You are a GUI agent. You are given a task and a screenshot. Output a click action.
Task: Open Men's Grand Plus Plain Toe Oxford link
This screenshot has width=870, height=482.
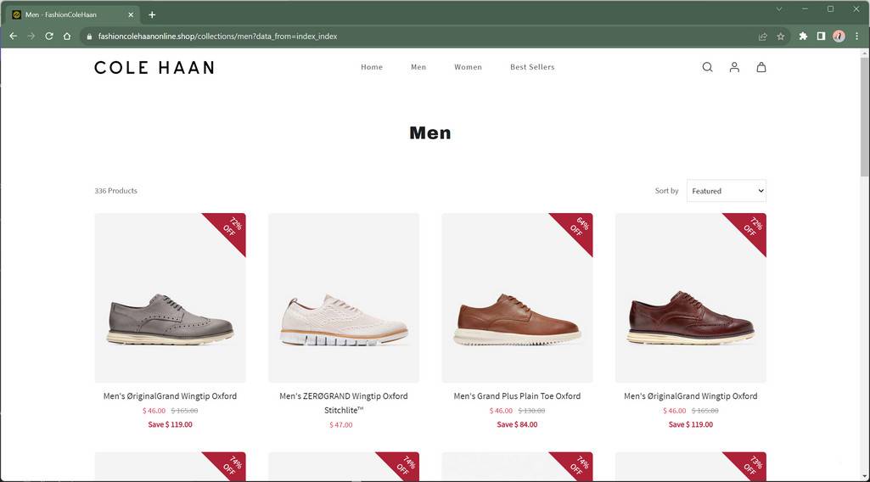tap(517, 396)
